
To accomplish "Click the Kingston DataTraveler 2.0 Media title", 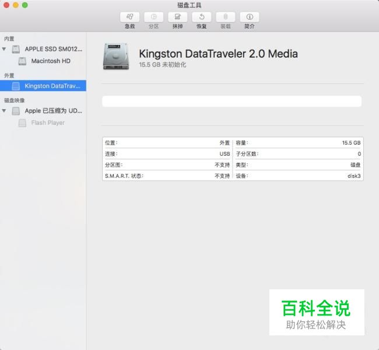I will [218, 54].
